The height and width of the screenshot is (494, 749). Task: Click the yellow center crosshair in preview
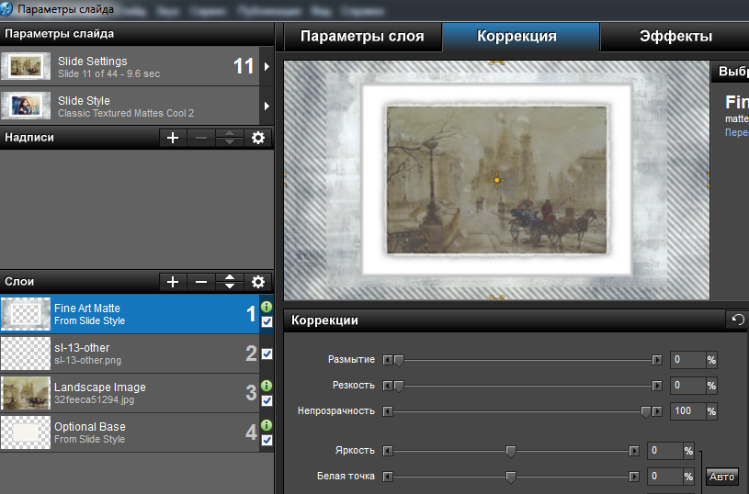click(x=497, y=180)
